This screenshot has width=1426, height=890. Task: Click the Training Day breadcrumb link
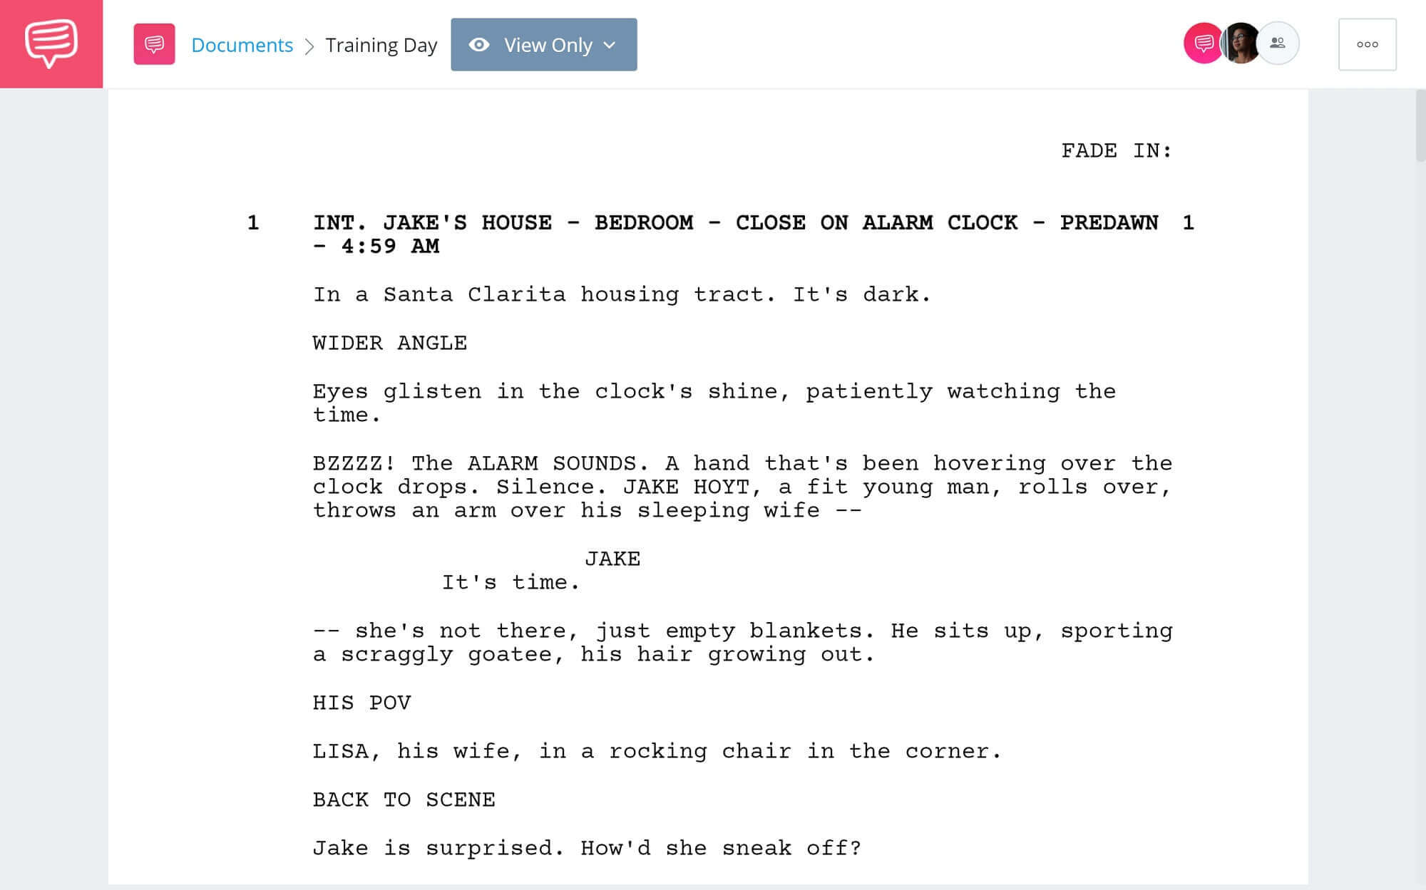(x=379, y=43)
